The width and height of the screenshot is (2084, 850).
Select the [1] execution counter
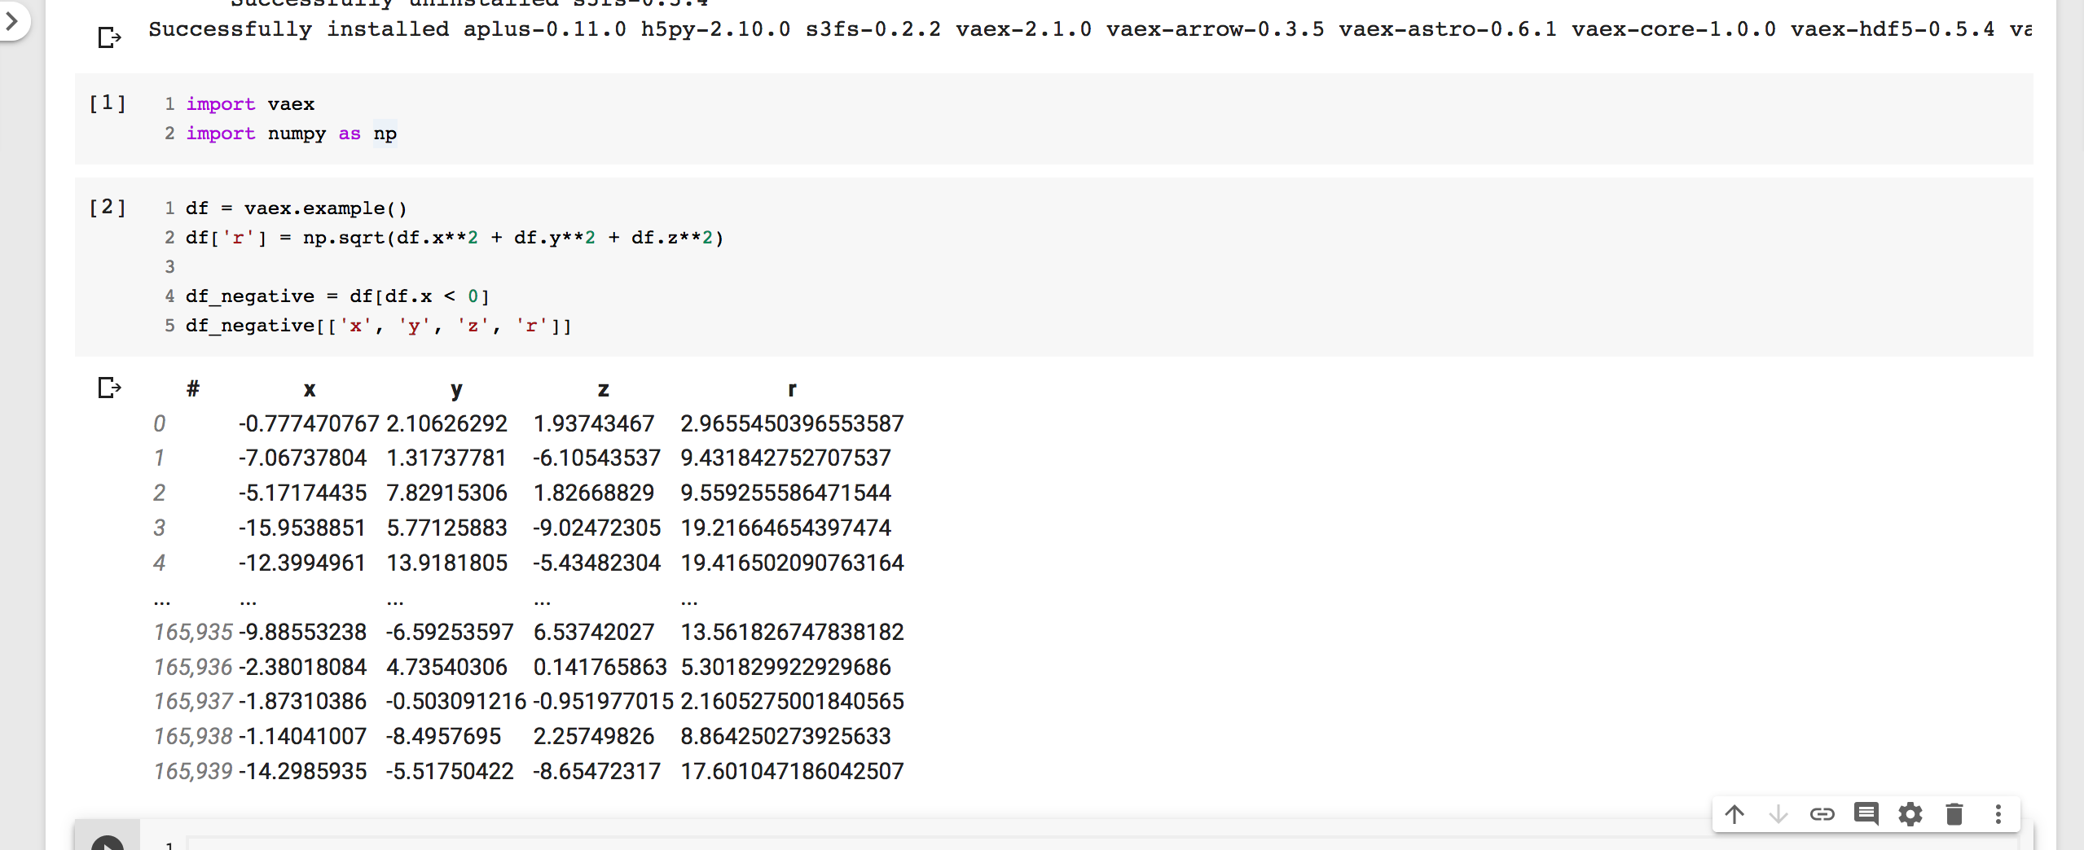pyautogui.click(x=108, y=103)
